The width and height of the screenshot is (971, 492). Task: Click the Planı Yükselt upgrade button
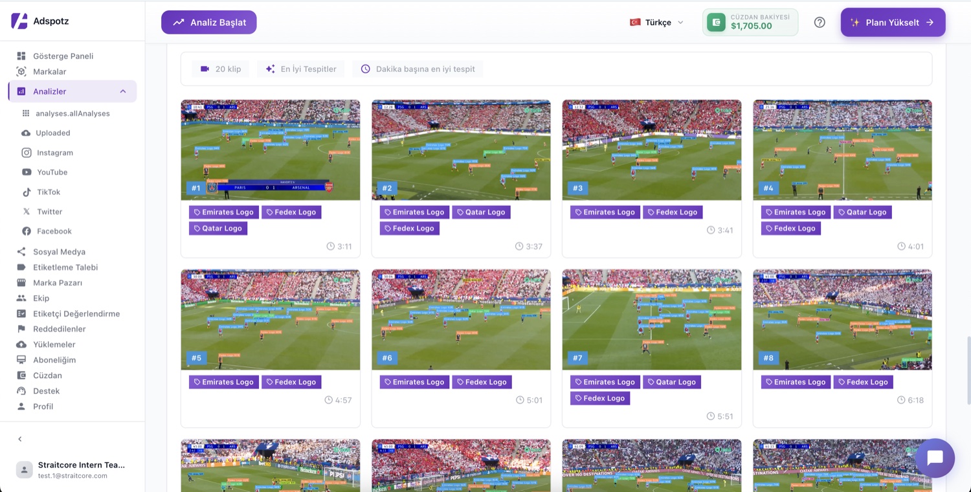893,22
